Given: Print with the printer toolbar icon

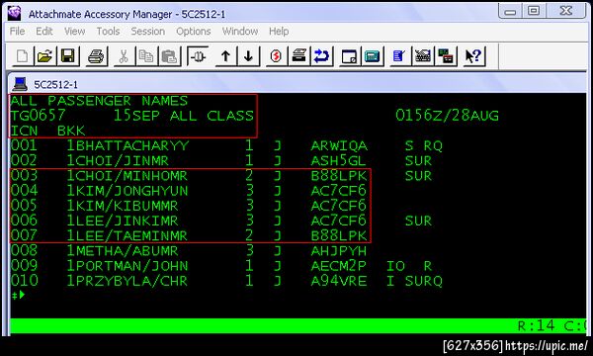Looking at the screenshot, I should (x=96, y=56).
